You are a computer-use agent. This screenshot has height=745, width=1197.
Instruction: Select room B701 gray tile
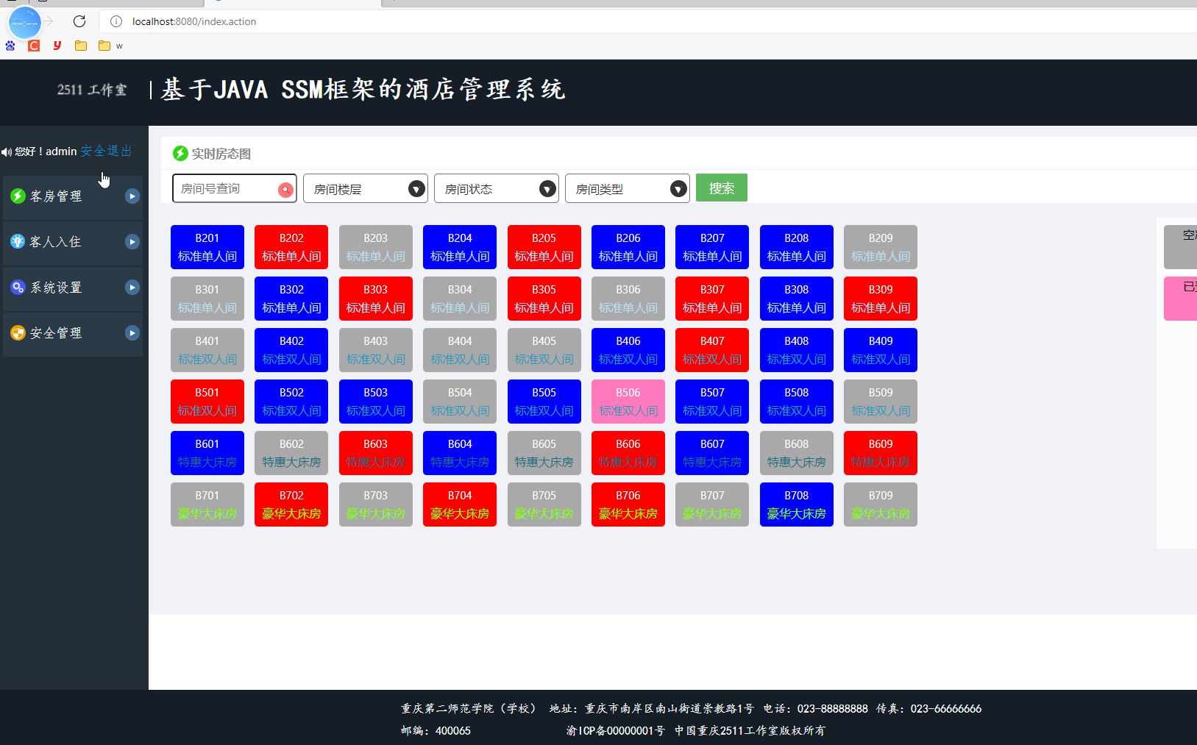[x=207, y=505]
